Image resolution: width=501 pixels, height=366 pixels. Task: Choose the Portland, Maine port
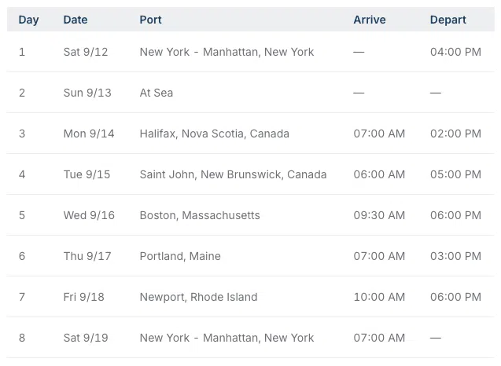[x=180, y=256]
